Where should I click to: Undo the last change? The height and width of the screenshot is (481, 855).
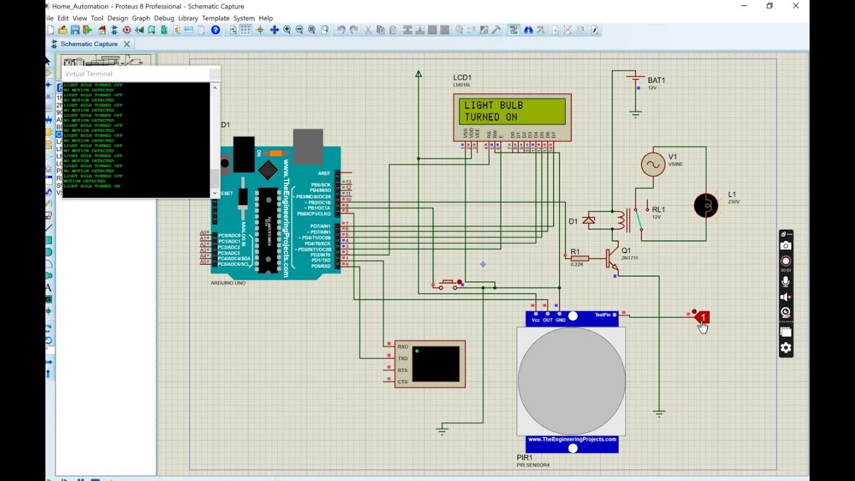point(341,30)
